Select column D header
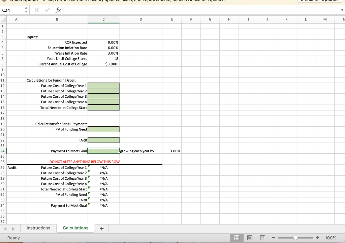Image resolution: width=345 pixels, height=243 pixels. coord(140,19)
